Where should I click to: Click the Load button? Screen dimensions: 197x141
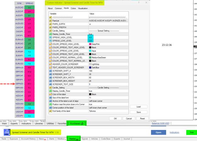click(139, 107)
